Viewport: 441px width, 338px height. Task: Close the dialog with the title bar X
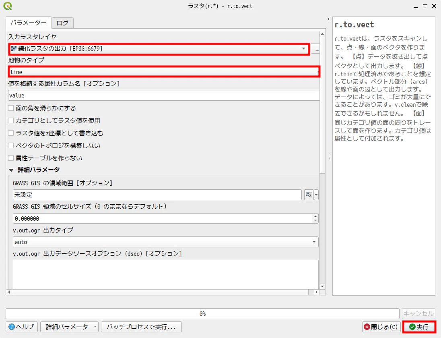434,6
